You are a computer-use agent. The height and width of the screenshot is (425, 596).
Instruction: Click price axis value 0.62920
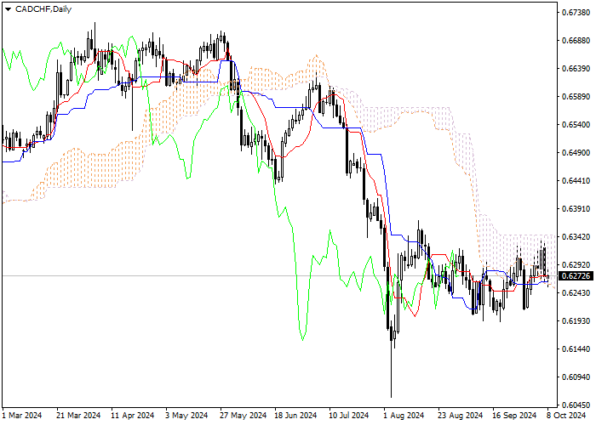point(576,265)
